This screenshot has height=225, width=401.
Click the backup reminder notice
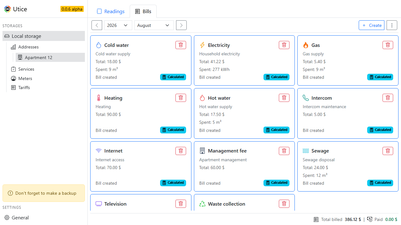(x=44, y=193)
